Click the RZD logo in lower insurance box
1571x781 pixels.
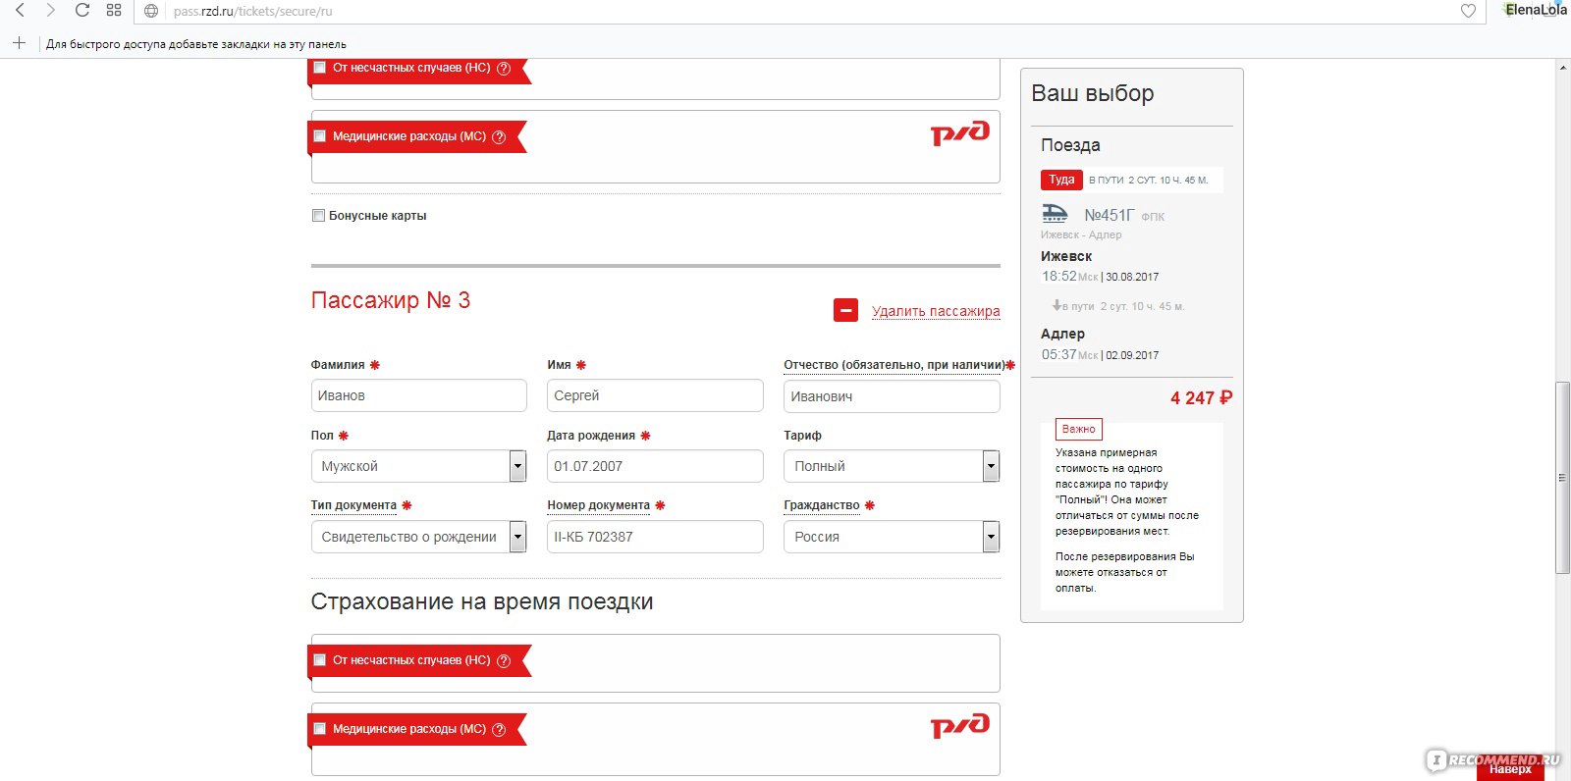coord(960,726)
